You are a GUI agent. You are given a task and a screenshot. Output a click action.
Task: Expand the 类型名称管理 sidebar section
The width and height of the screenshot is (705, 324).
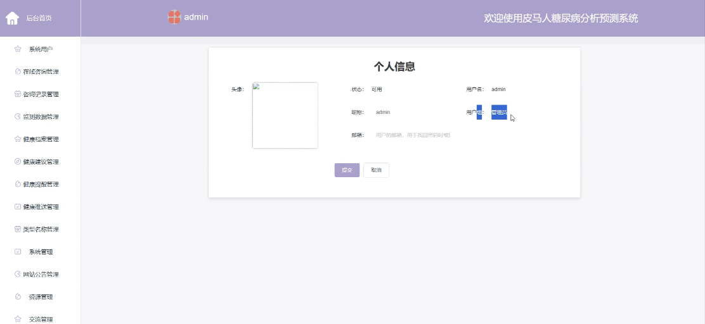click(41, 229)
